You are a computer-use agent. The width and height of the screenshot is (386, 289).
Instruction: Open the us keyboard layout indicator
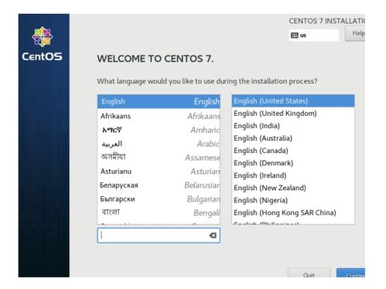(x=314, y=36)
